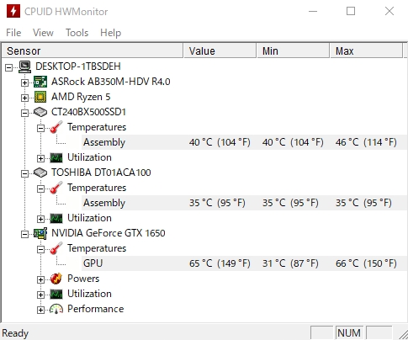Click the Value column header
The height and width of the screenshot is (340, 408).
click(x=220, y=50)
